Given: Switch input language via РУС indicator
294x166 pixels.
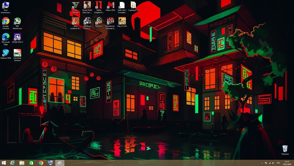Looking at the screenshot, I should tap(278, 163).
